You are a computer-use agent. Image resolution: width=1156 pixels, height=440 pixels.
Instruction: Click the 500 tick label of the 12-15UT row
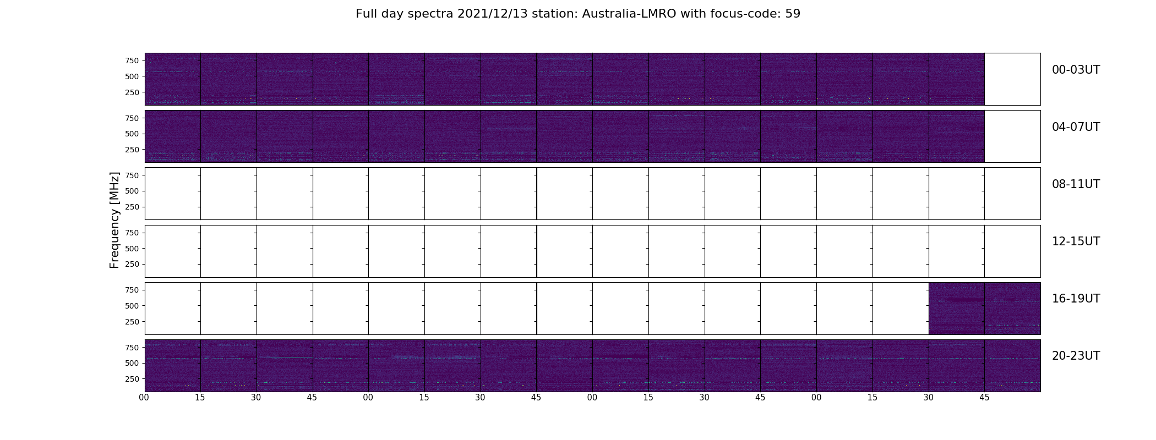click(132, 249)
